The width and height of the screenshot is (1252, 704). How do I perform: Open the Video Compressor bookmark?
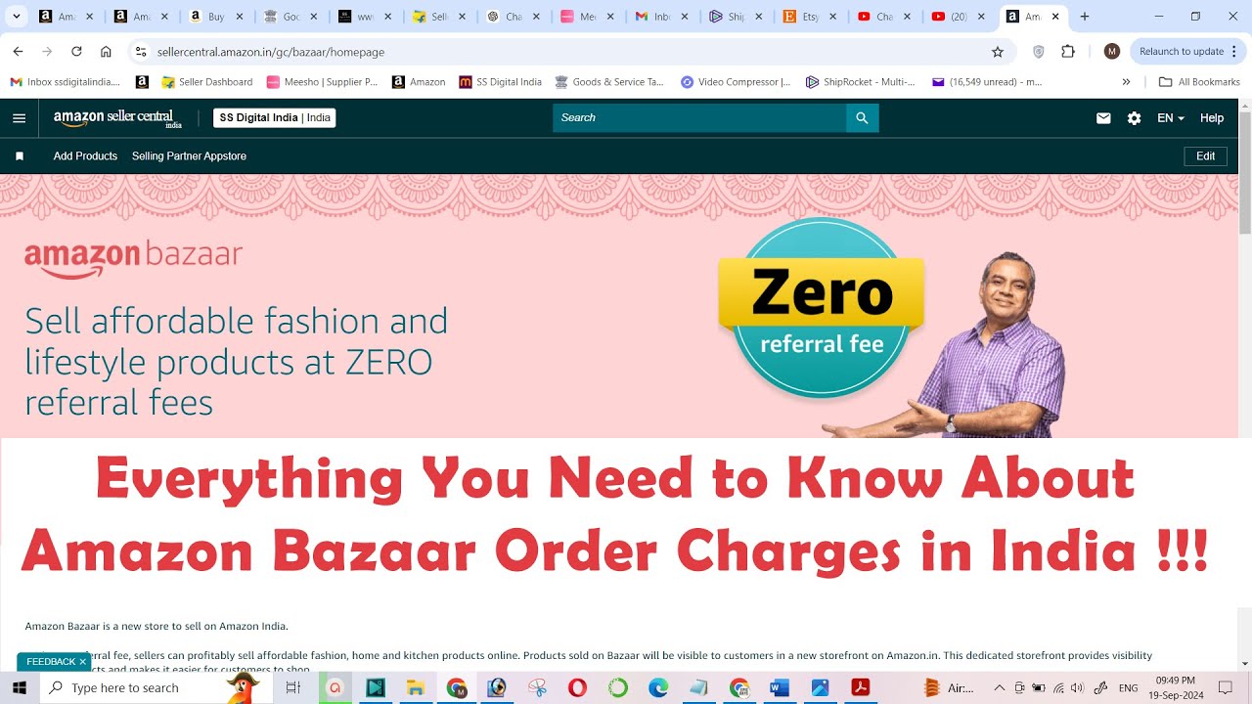click(x=736, y=82)
